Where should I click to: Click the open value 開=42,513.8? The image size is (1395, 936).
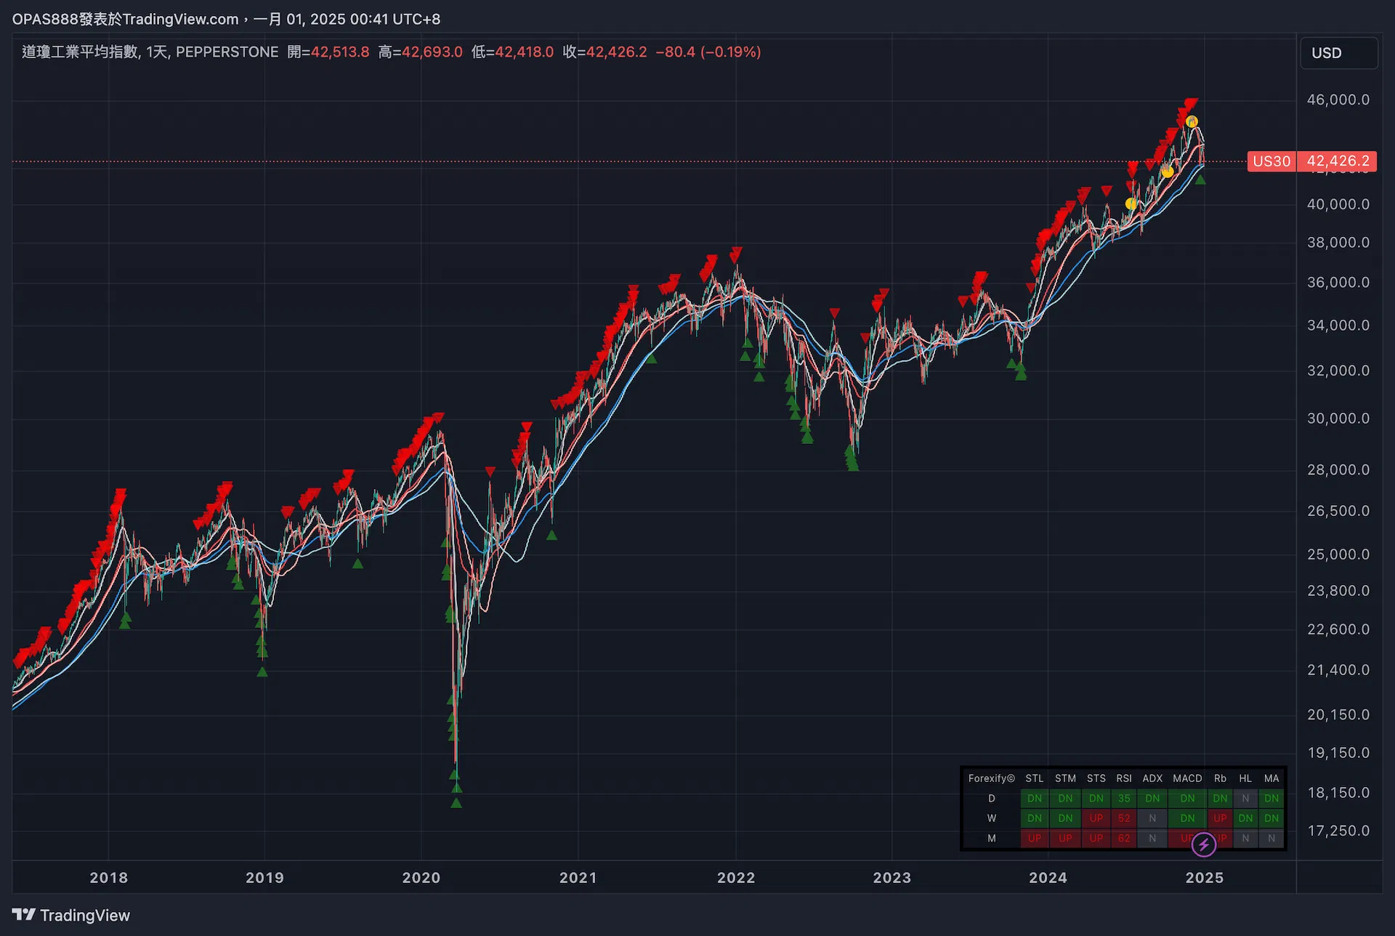pyautogui.click(x=328, y=52)
